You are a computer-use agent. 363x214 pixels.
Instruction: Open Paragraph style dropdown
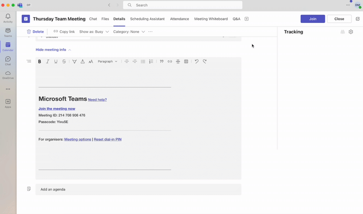click(107, 61)
